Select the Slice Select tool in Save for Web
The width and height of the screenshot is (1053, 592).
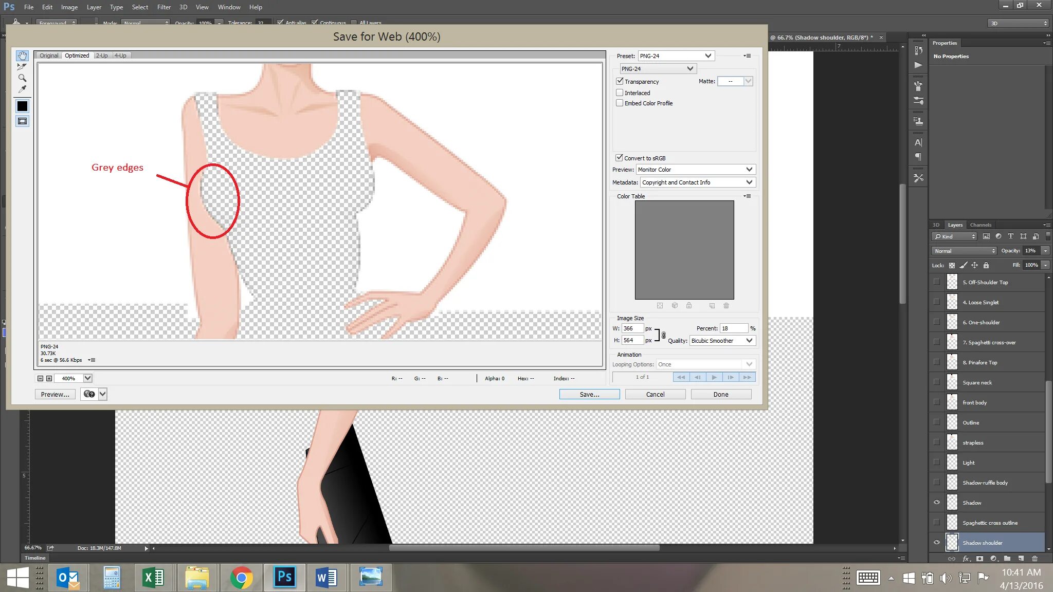coord(22,67)
